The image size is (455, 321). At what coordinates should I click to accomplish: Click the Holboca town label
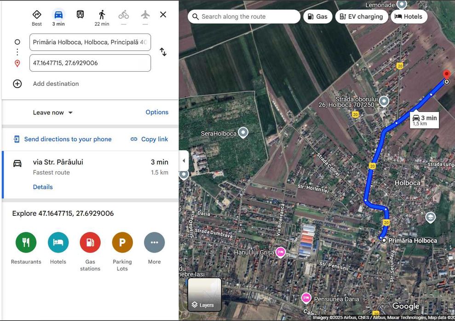click(408, 183)
